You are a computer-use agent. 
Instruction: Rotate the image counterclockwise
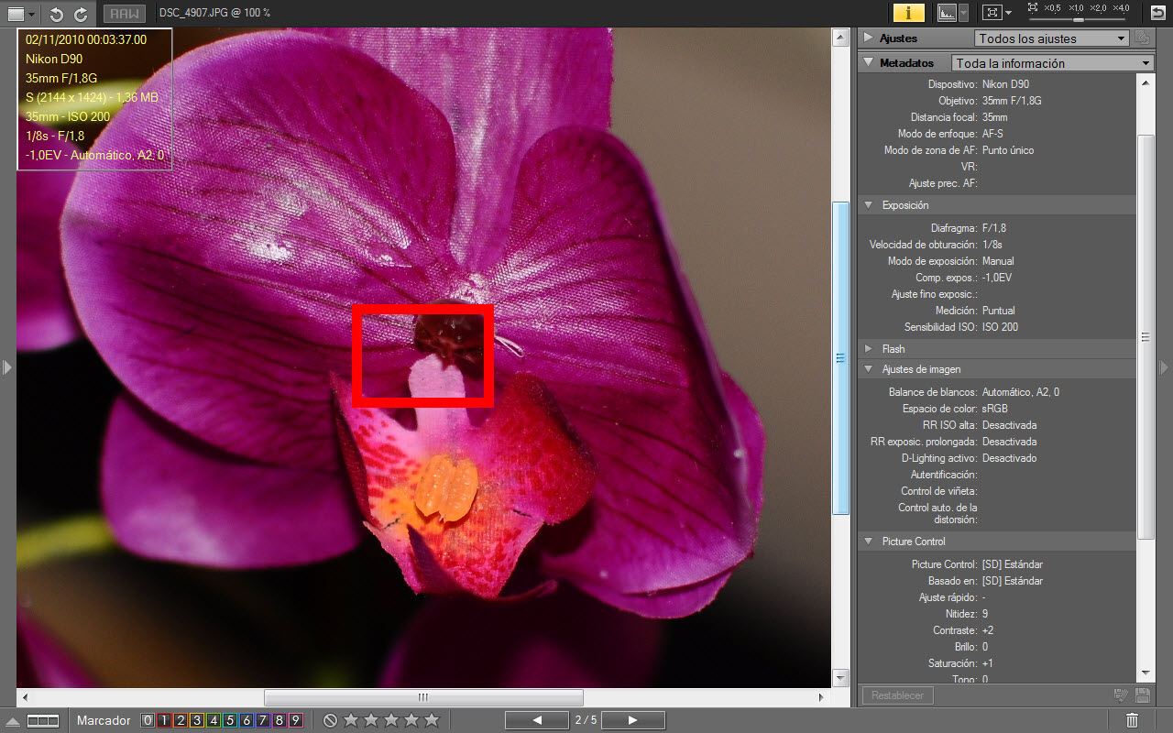tap(57, 14)
